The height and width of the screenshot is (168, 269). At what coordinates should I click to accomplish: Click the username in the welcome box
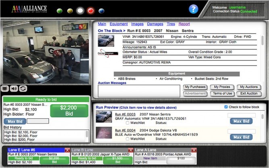[x=237, y=7]
